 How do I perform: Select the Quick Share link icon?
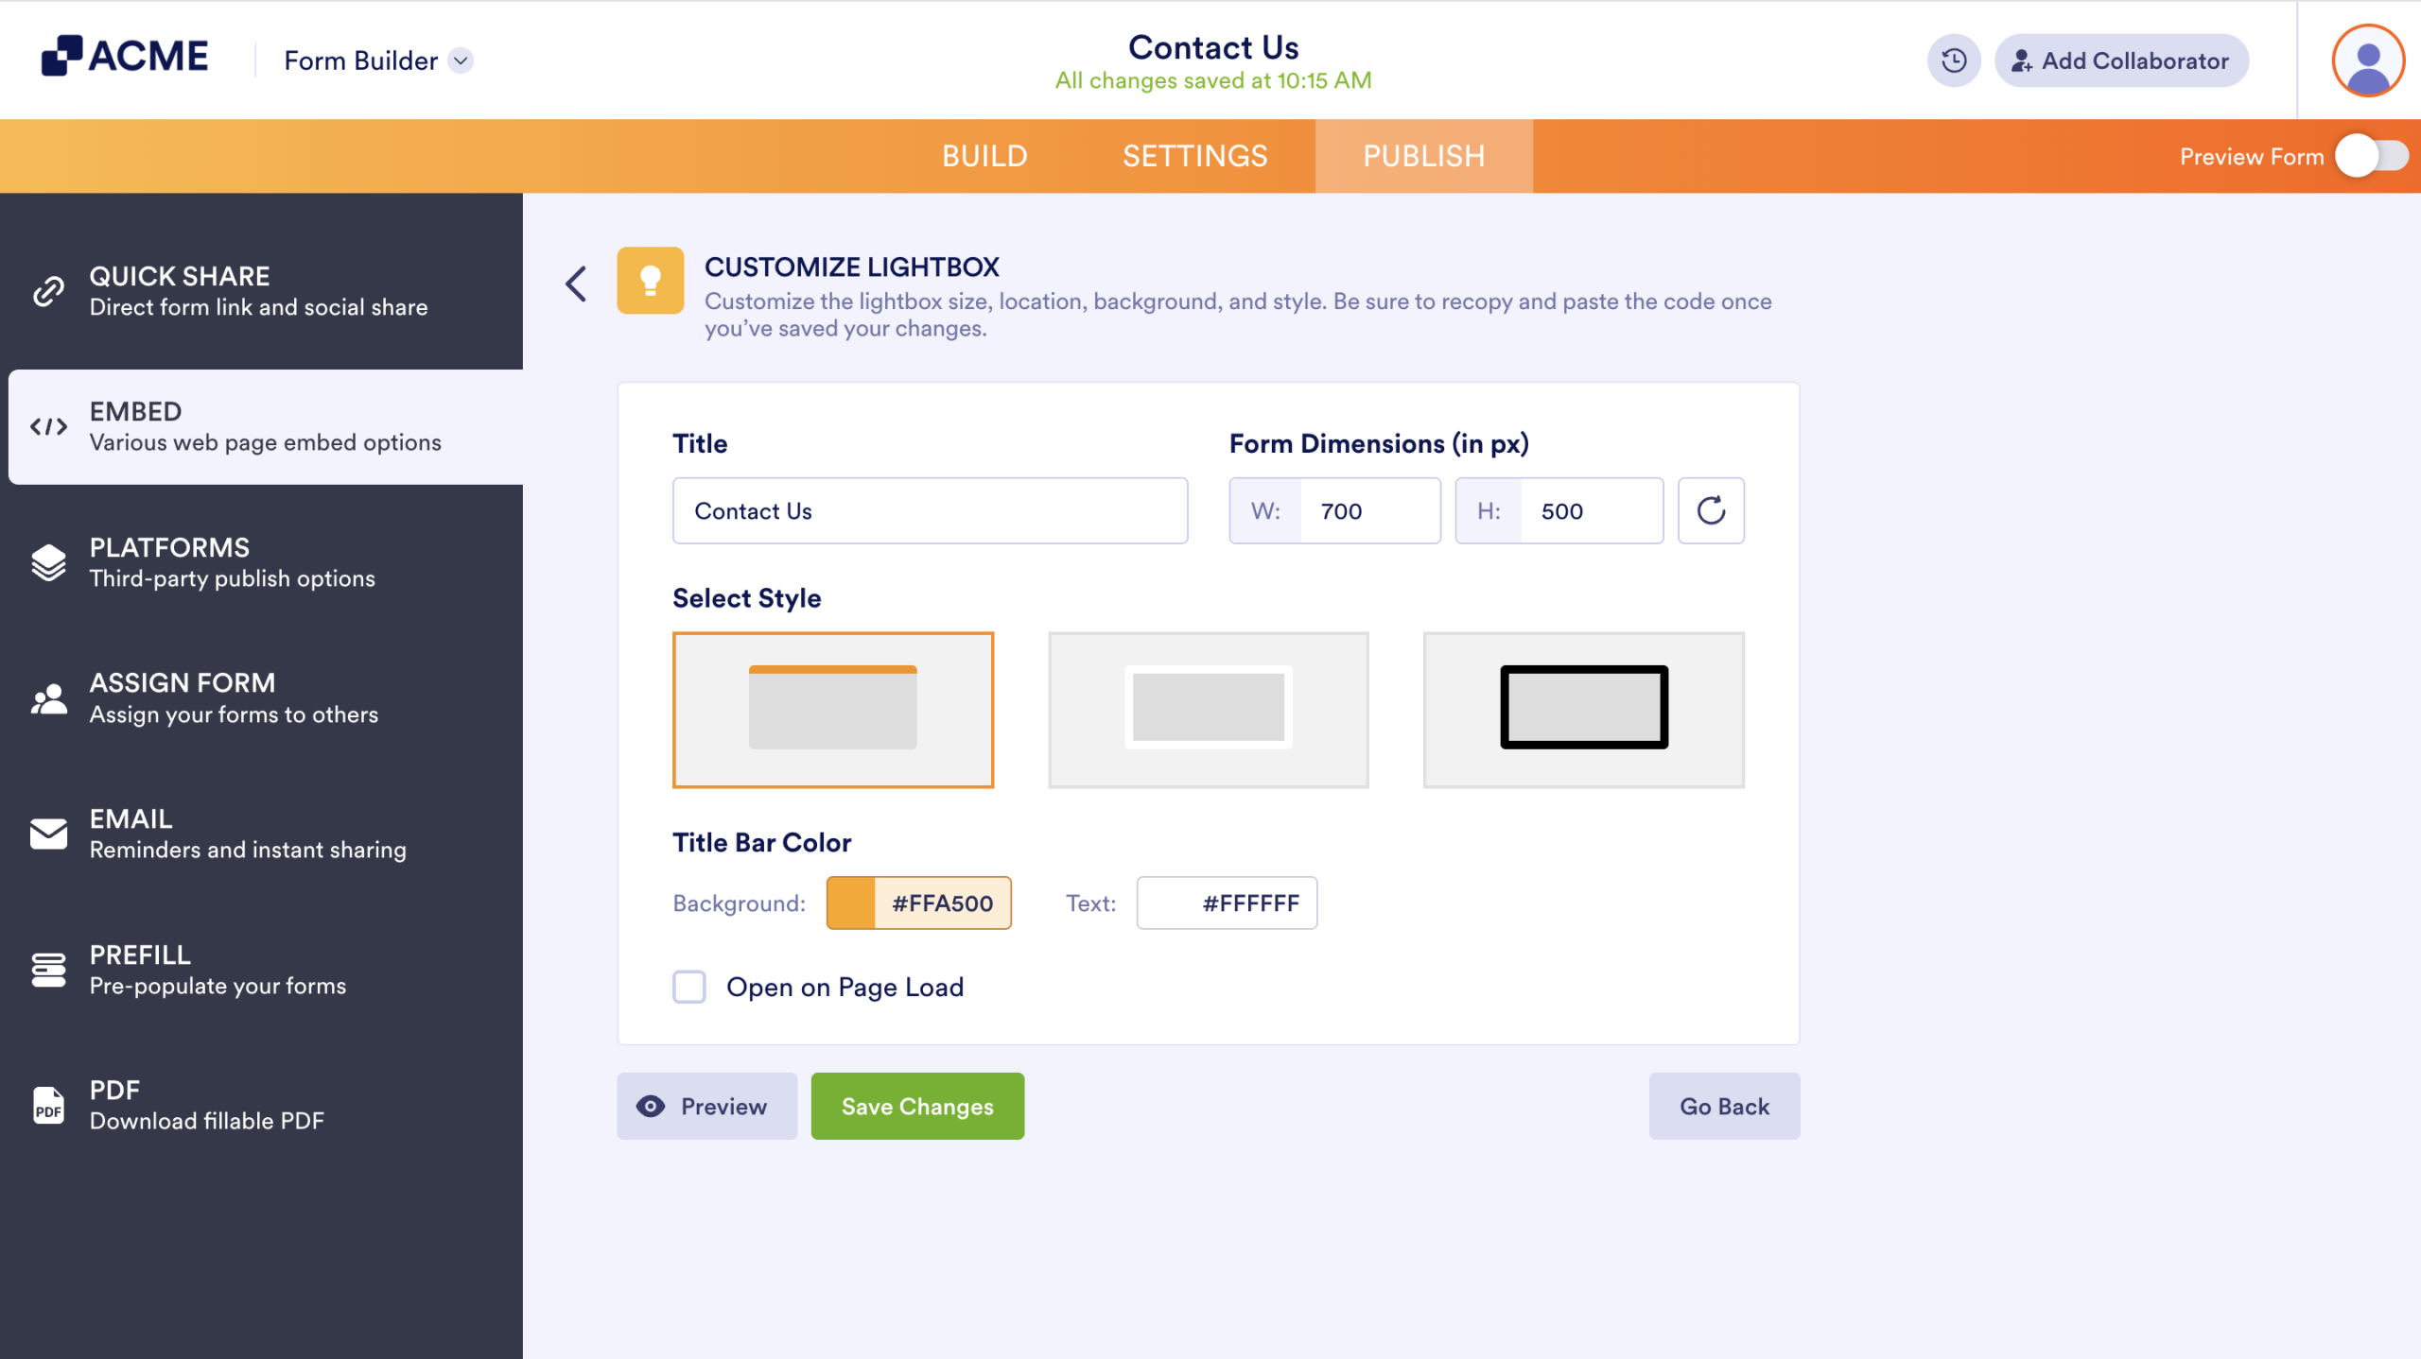coord(46,289)
